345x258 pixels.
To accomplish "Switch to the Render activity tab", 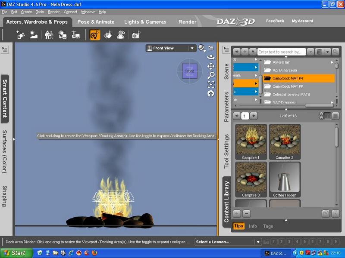I will [x=188, y=22].
